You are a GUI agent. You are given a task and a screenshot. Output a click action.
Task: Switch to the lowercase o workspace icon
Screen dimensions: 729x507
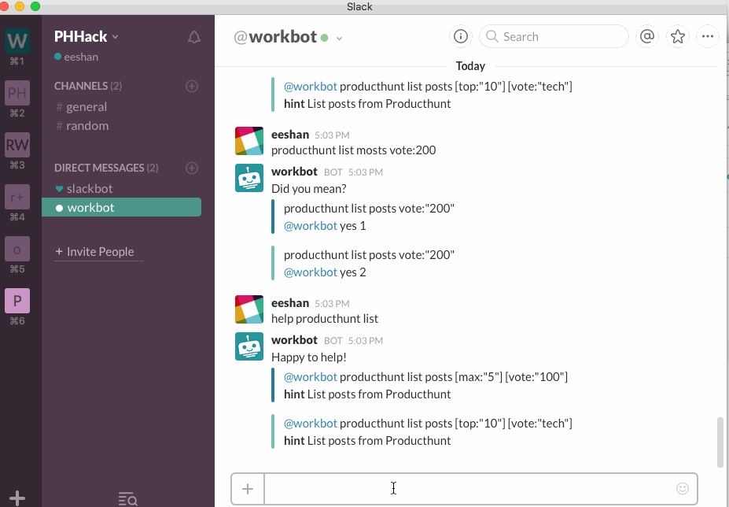coord(17,249)
